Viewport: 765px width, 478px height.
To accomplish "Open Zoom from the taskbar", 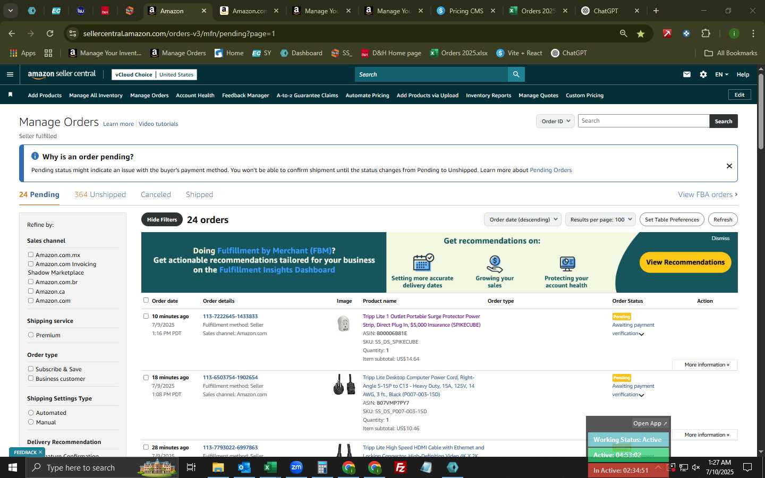I will 296,467.
